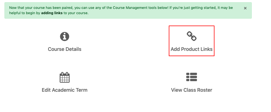Choose the View Class Roster tile

[x=192, y=83]
